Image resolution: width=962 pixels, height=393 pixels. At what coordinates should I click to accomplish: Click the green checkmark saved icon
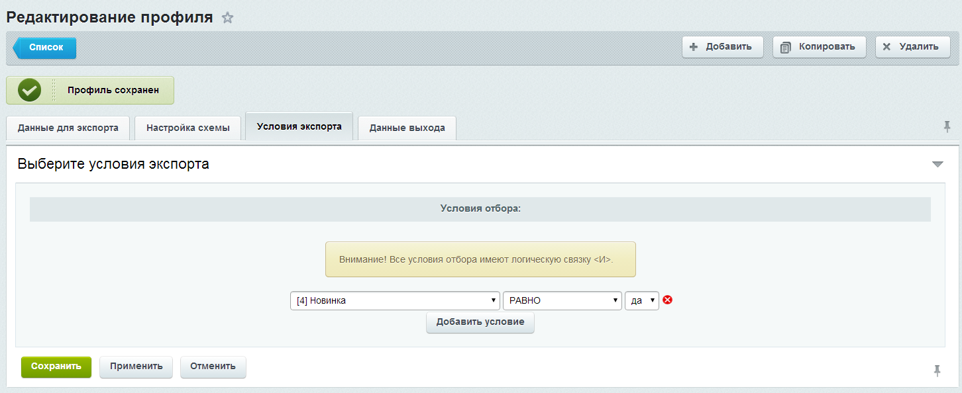pos(29,91)
